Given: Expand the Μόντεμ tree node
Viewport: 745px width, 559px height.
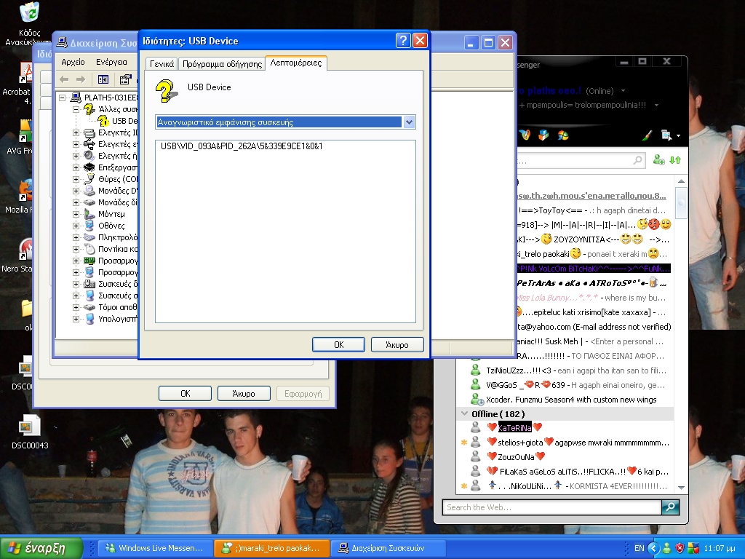Looking at the screenshot, I should (x=76, y=214).
